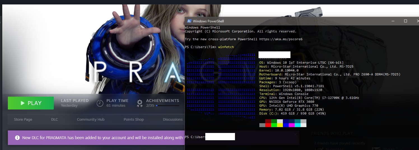Screen dimensions: 419x150
Task: Click the cyan color block in the terminal palette
Action: coord(297,125)
